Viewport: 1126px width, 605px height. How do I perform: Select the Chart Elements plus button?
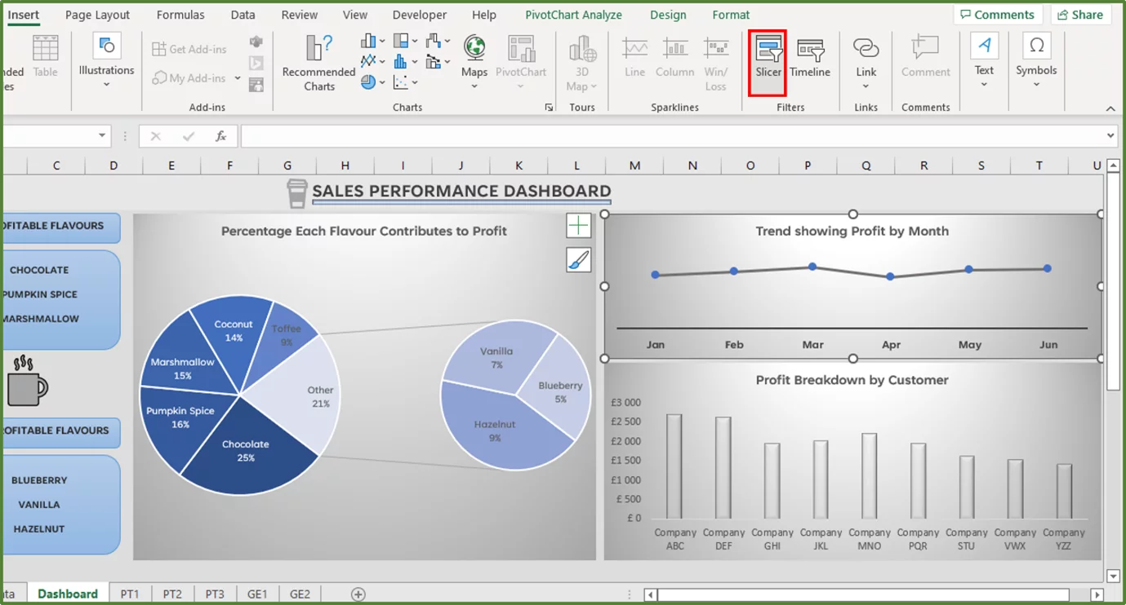[x=578, y=225]
